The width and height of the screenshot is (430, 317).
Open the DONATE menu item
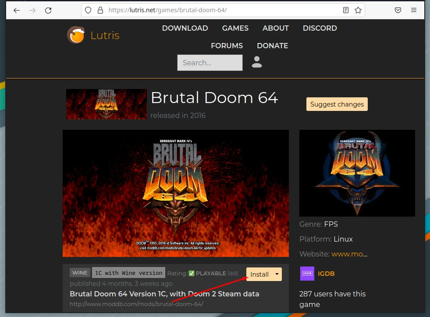[272, 46]
